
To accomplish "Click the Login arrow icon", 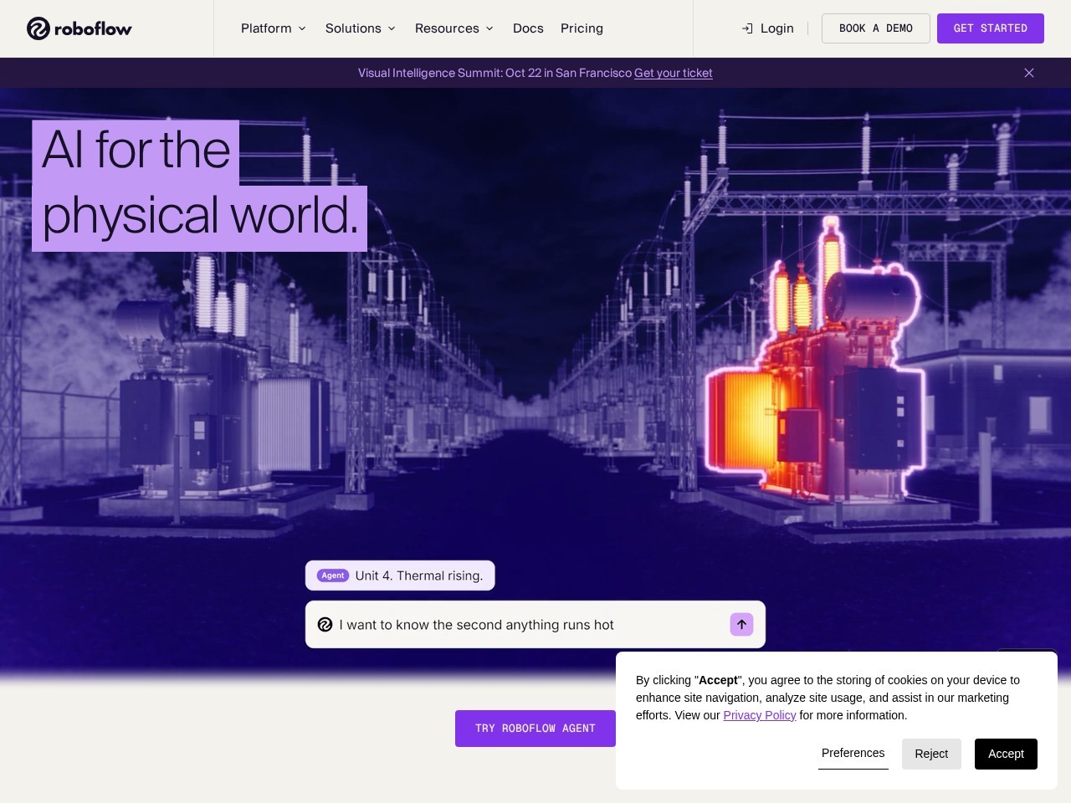I will click(747, 28).
